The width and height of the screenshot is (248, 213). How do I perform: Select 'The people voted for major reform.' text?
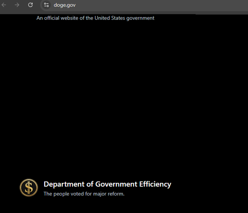[x=84, y=194]
